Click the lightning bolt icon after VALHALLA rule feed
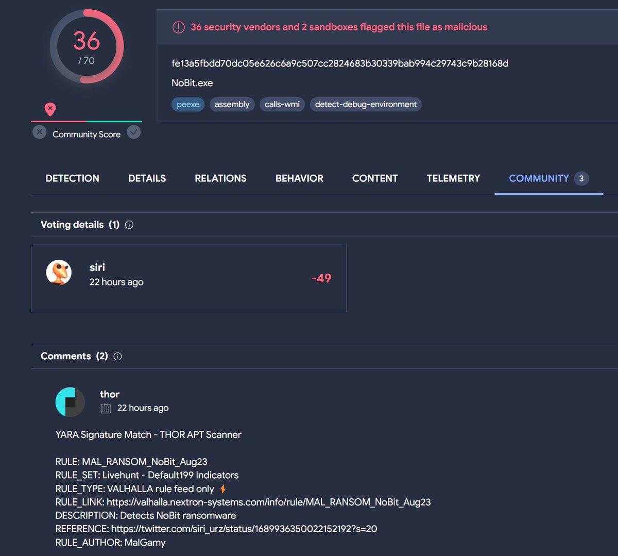The height and width of the screenshot is (556, 618). point(223,488)
